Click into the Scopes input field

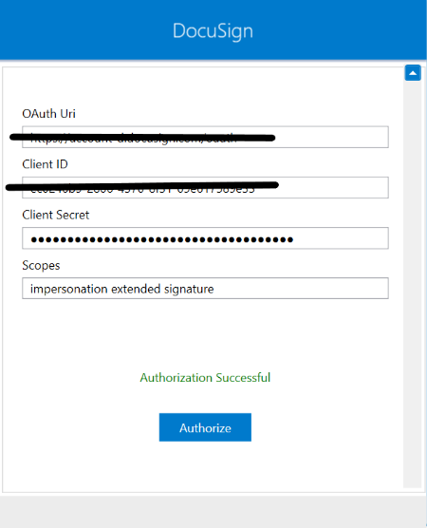pyautogui.click(x=205, y=289)
